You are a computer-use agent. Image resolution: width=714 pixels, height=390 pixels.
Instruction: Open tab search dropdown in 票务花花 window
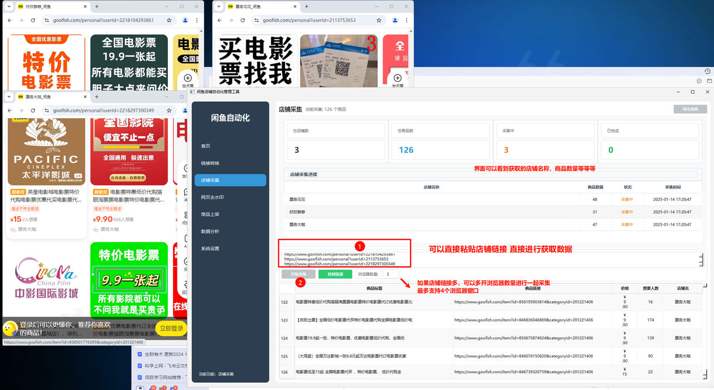point(219,7)
